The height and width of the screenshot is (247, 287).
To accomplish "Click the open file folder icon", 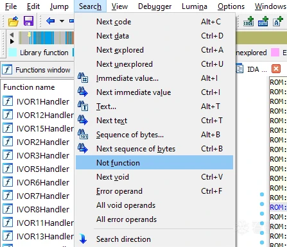I will [13, 21].
